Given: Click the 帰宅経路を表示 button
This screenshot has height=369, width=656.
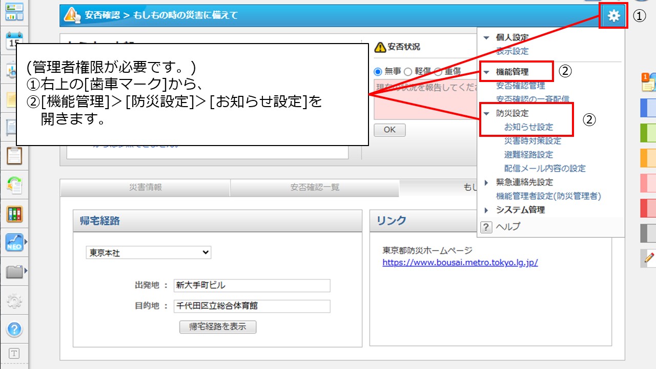Looking at the screenshot, I should tap(218, 326).
